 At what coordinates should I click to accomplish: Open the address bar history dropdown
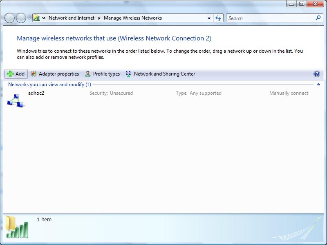point(209,18)
